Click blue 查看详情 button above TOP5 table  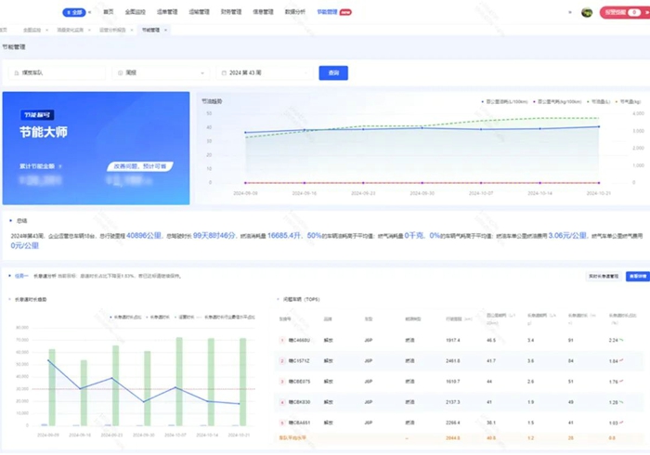[637, 276]
